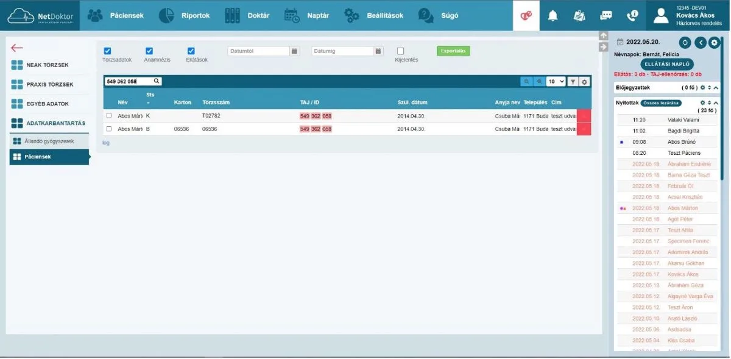The width and height of the screenshot is (731, 359).
Task: Click the gray up arrow panel button
Action: [604, 36]
